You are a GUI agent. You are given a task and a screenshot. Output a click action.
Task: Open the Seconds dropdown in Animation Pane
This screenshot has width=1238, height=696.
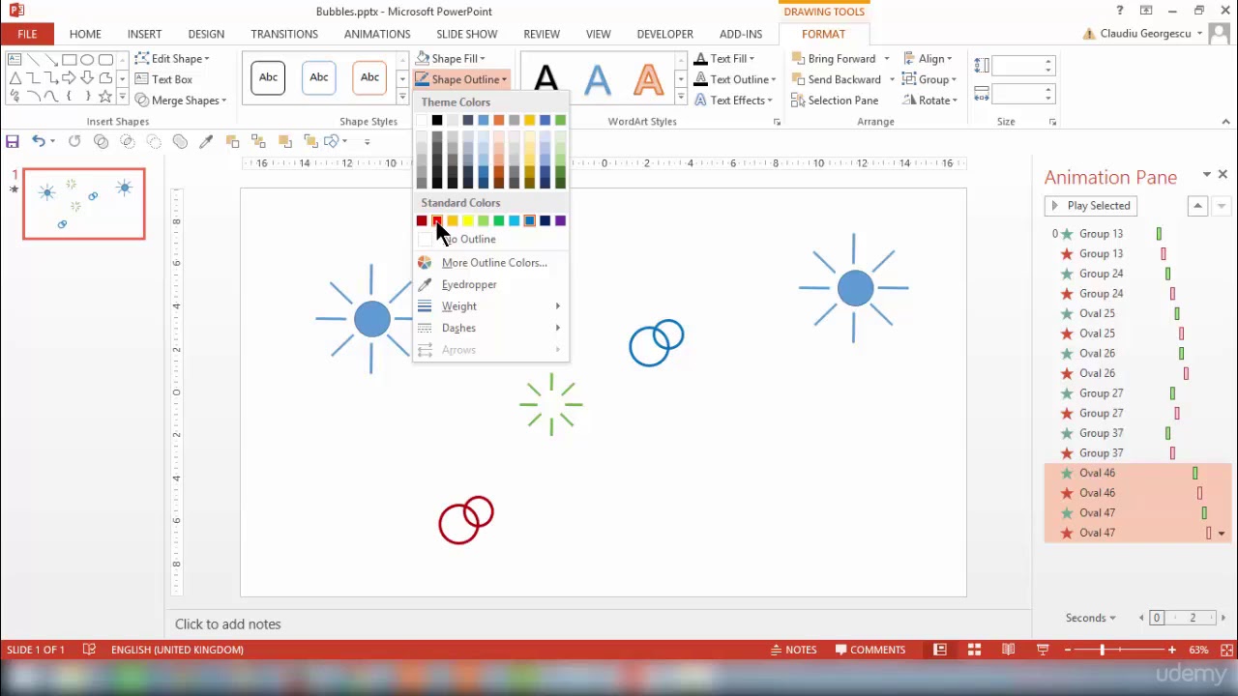[x=1090, y=618]
